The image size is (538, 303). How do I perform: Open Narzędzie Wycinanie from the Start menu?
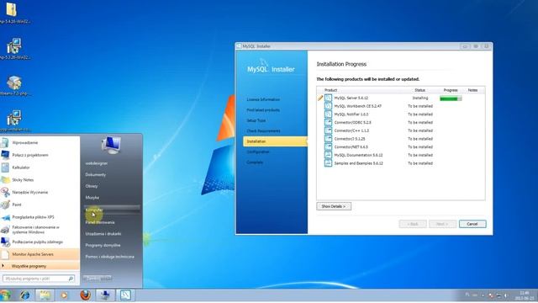point(40,192)
